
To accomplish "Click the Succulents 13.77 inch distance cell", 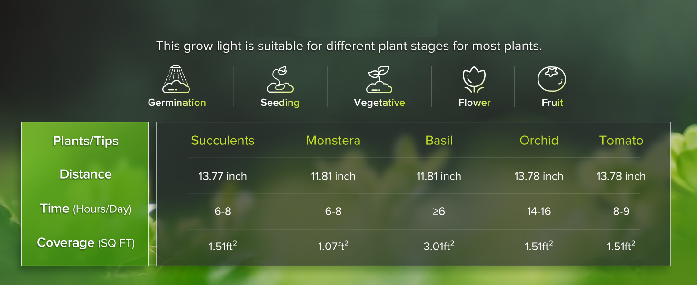I will [223, 176].
